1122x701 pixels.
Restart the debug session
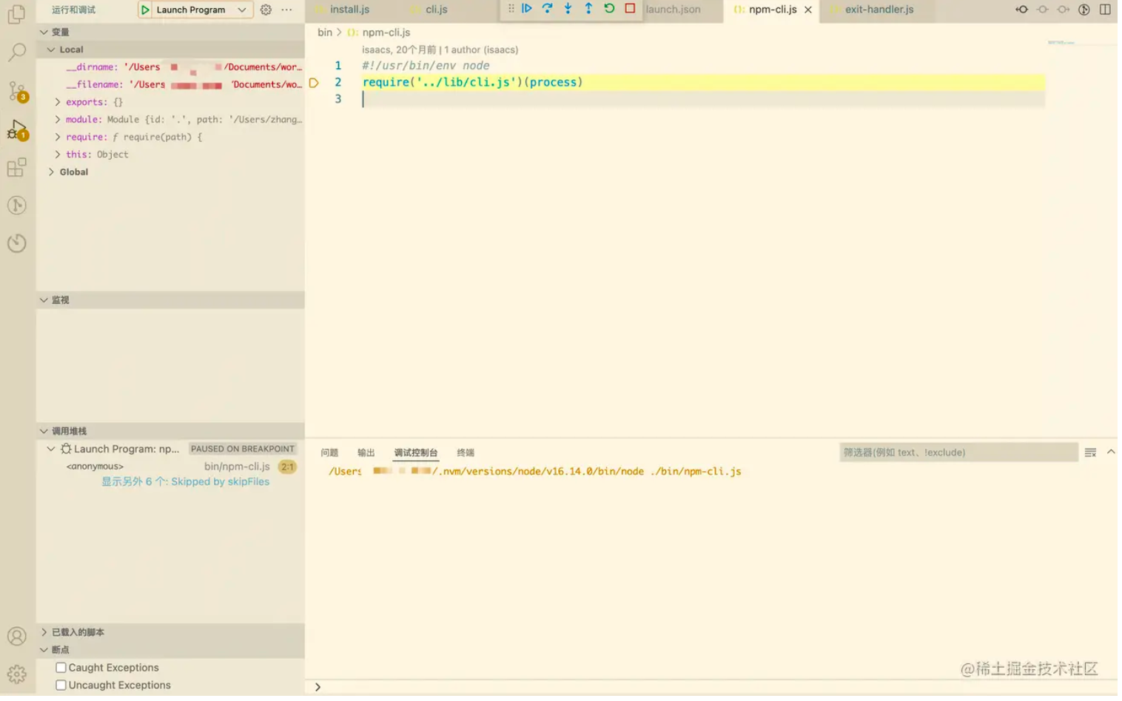pyautogui.click(x=609, y=8)
